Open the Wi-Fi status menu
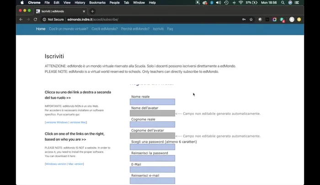The width and height of the screenshot is (320, 185). tap(241, 3)
